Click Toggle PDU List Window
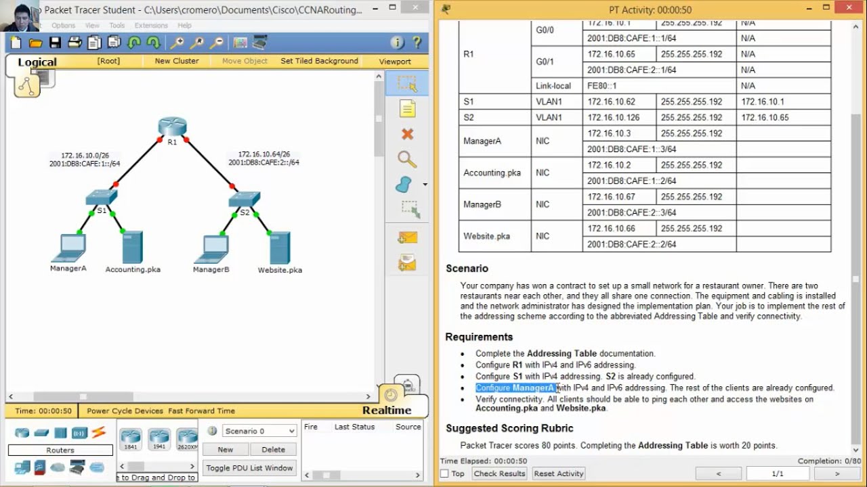Image resolution: width=867 pixels, height=487 pixels. tap(250, 467)
